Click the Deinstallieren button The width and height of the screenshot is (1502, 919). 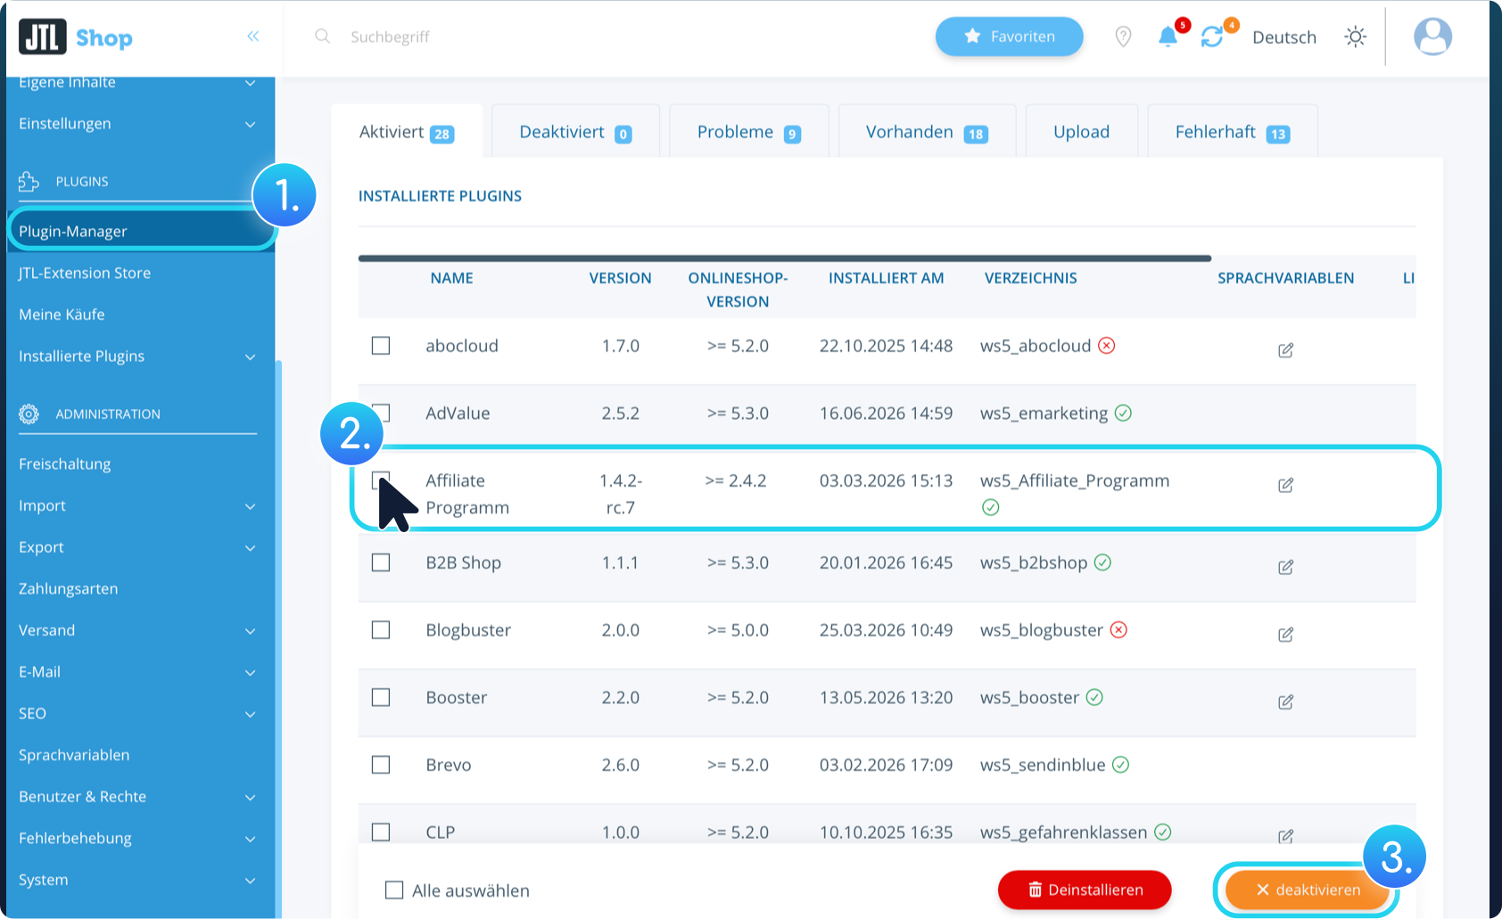(x=1085, y=890)
